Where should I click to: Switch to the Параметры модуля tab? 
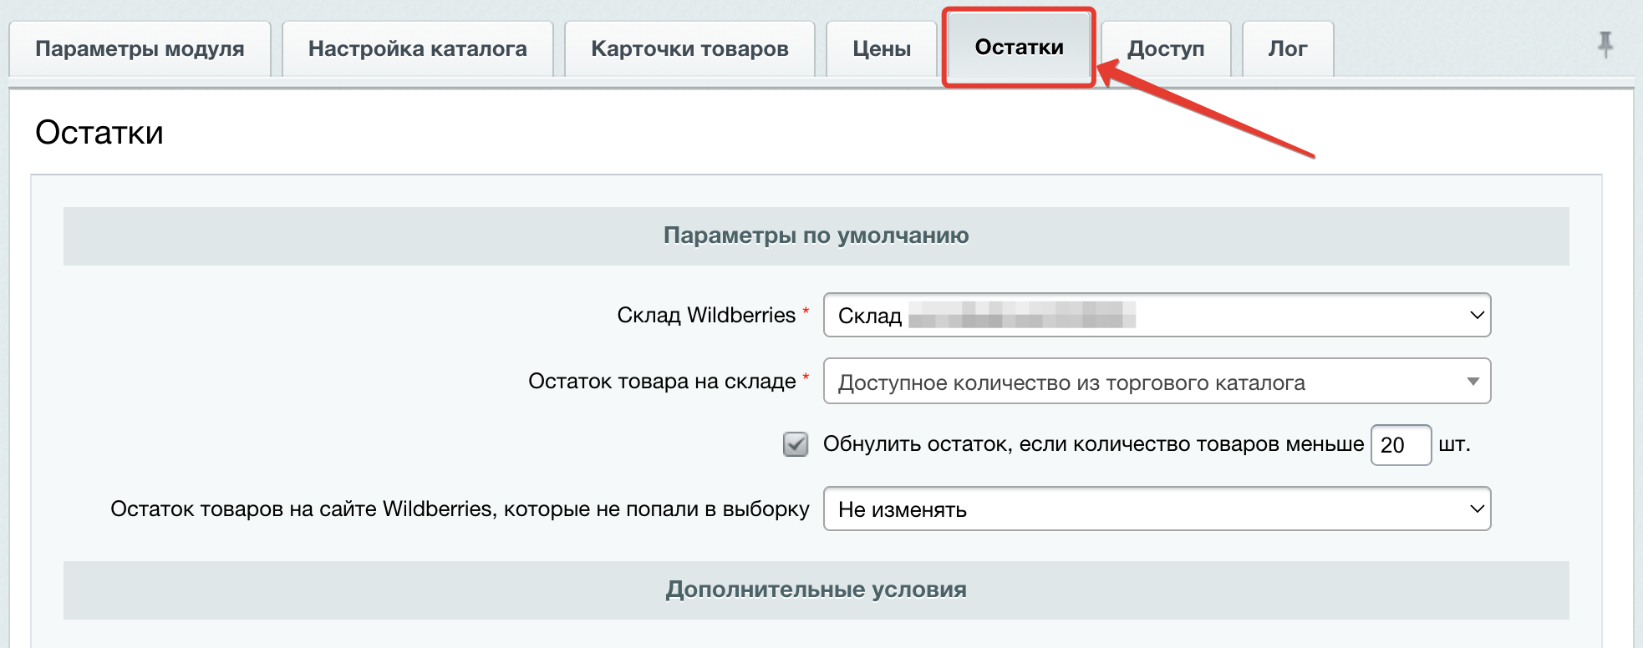(x=140, y=49)
